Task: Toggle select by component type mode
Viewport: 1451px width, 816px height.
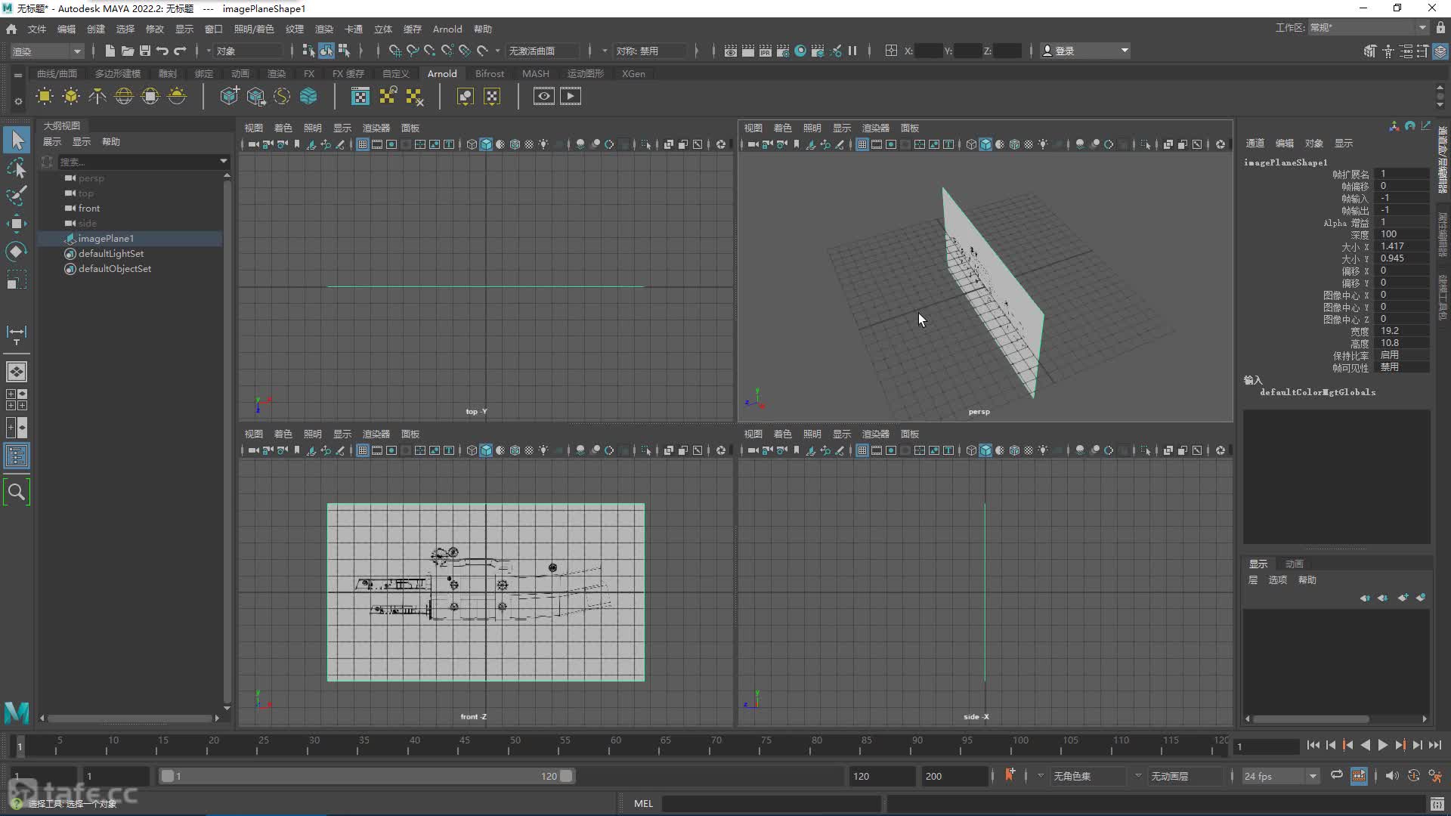Action: (344, 51)
